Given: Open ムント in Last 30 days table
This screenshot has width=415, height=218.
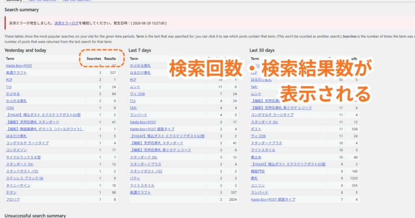Looking at the screenshot, I should point(256,94).
